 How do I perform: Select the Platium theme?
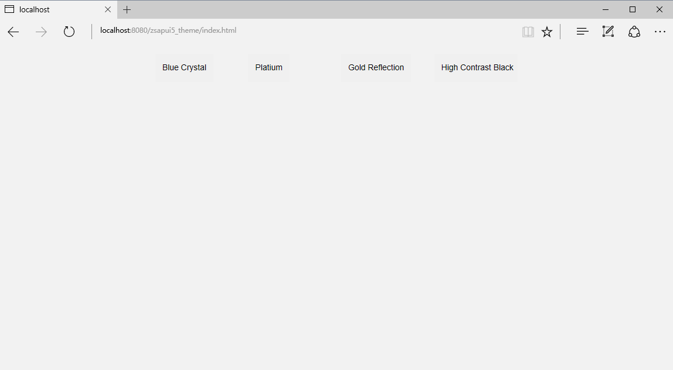(x=268, y=67)
